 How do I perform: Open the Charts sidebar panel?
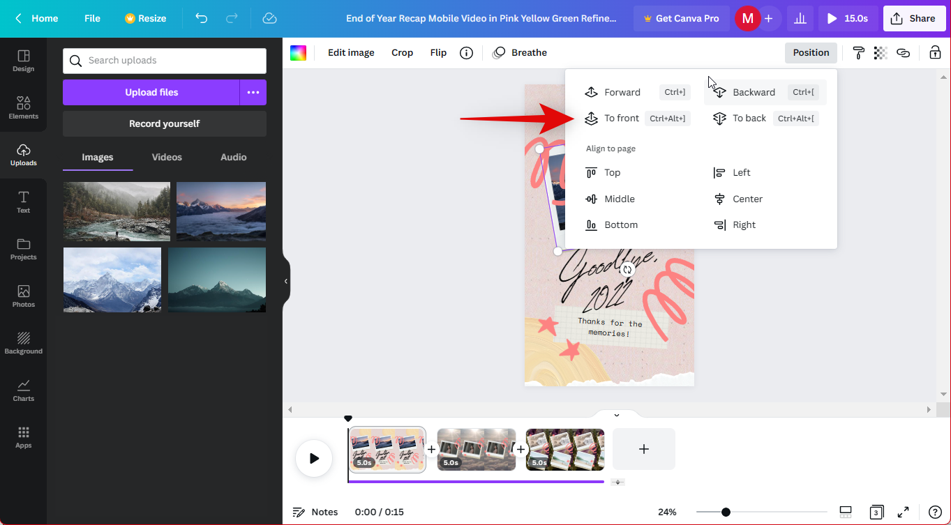click(23, 390)
